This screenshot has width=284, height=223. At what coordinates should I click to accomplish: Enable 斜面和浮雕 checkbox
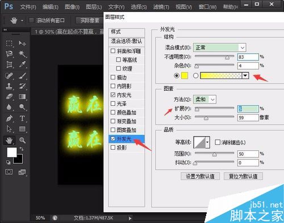click(113, 51)
